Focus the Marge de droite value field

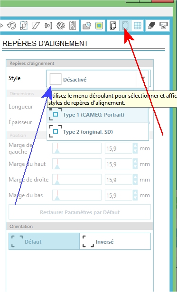click(x=119, y=180)
